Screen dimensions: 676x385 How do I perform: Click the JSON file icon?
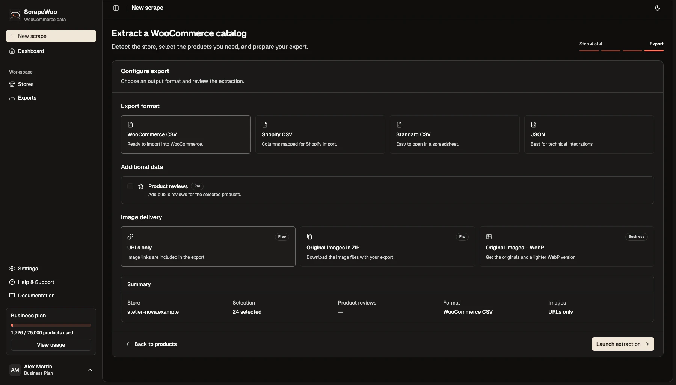coord(534,125)
